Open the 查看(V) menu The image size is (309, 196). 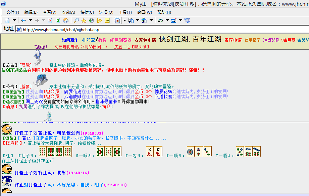[50, 12]
